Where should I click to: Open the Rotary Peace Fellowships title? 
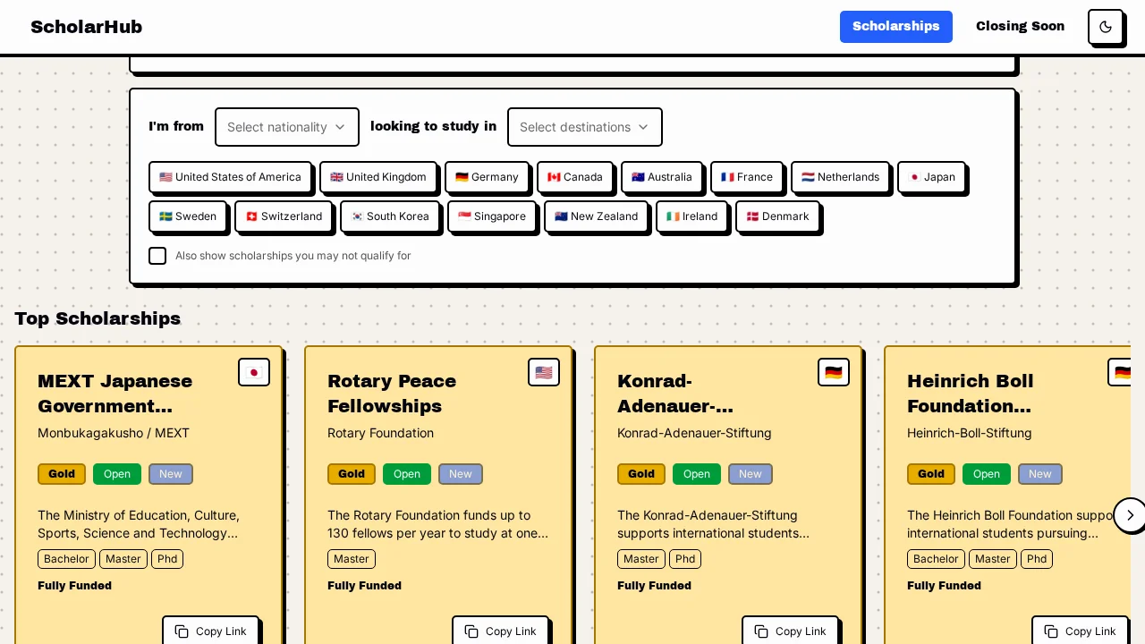tap(392, 394)
